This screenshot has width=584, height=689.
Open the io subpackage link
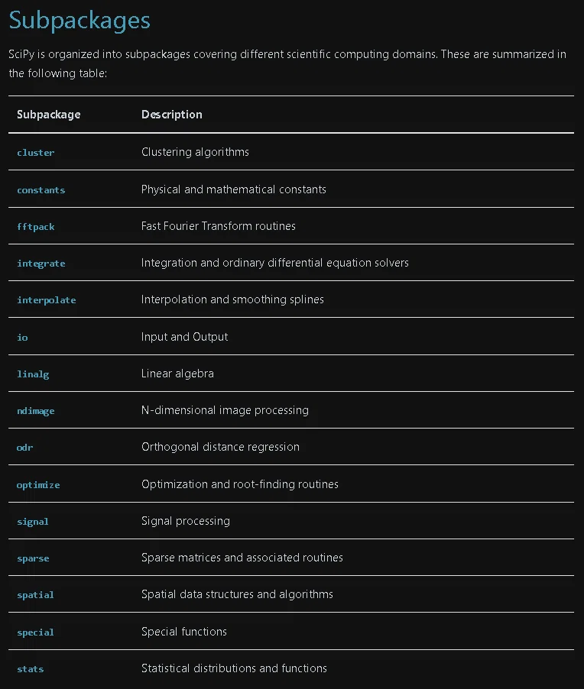[22, 338]
